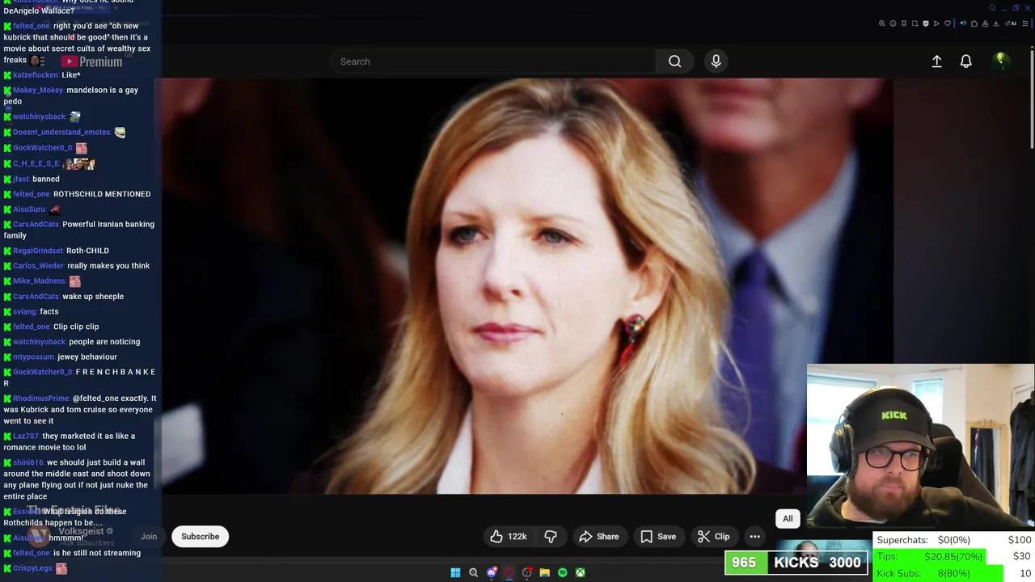Open the YouTube account avatar menu
The image size is (1035, 582).
(1001, 61)
